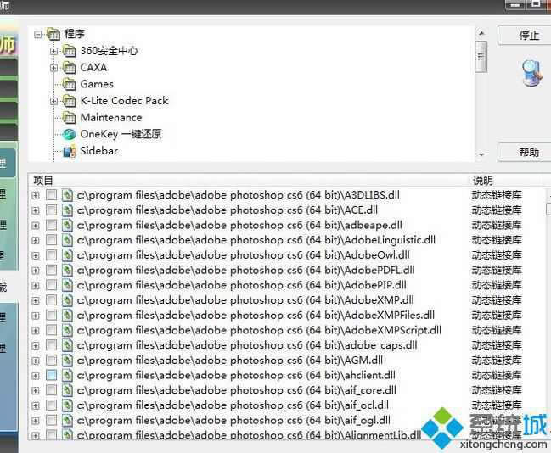The height and width of the screenshot is (453, 551).
Task: Select the Maintenance tree item label
Action: (111, 118)
